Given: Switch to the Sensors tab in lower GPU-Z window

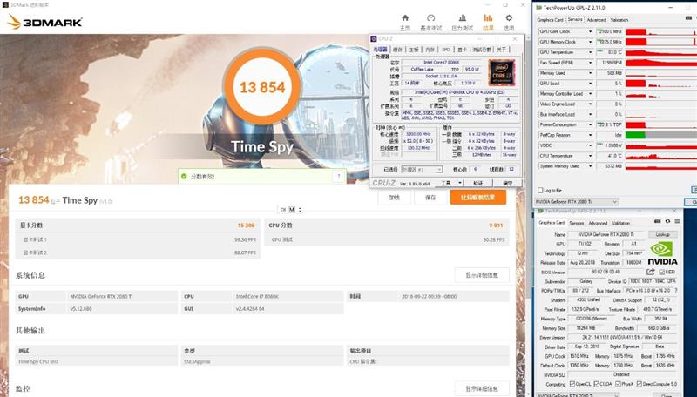Looking at the screenshot, I should click(577, 223).
